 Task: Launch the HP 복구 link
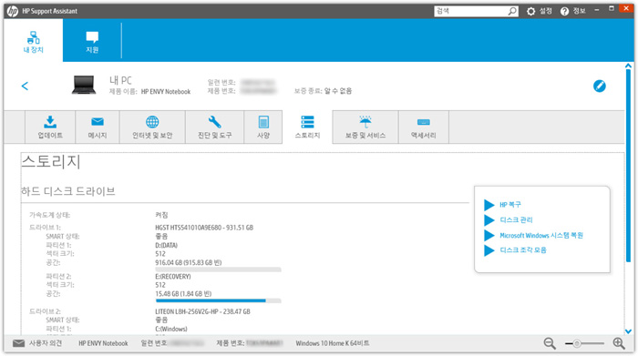[x=510, y=205]
